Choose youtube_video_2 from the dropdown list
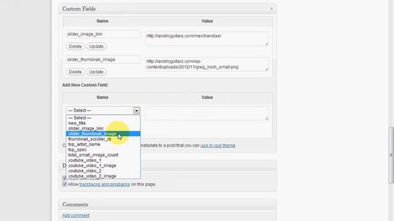This screenshot has width=394, height=221. 103,171
